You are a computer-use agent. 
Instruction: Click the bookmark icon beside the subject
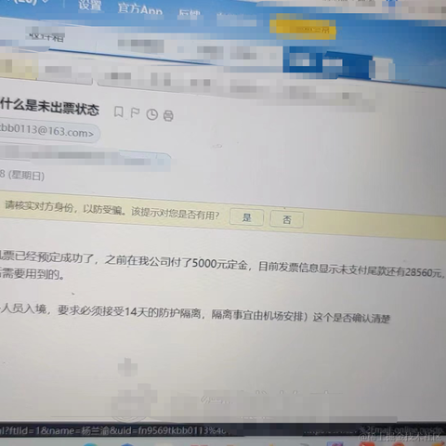tap(119, 111)
